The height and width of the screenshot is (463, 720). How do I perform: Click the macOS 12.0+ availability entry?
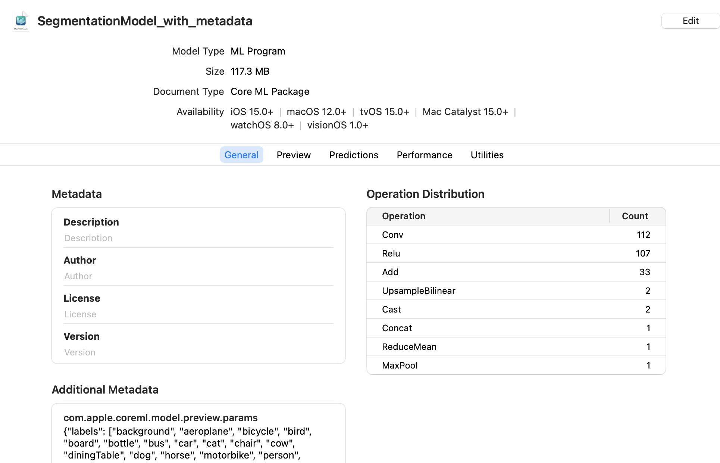(x=316, y=112)
